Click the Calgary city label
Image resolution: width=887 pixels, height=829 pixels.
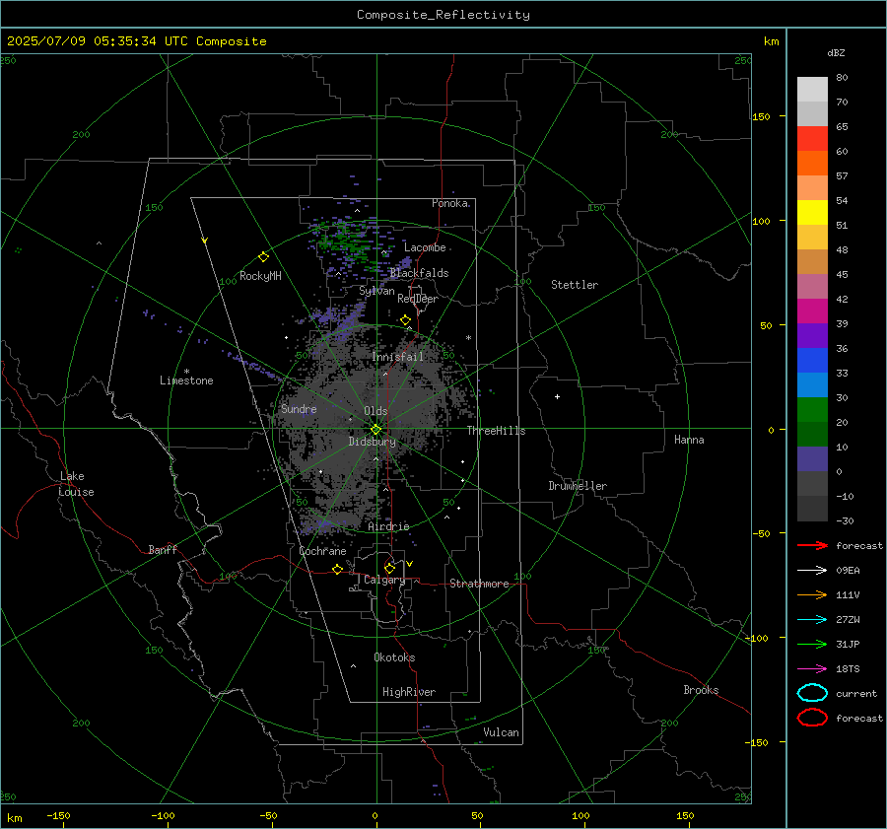(384, 580)
